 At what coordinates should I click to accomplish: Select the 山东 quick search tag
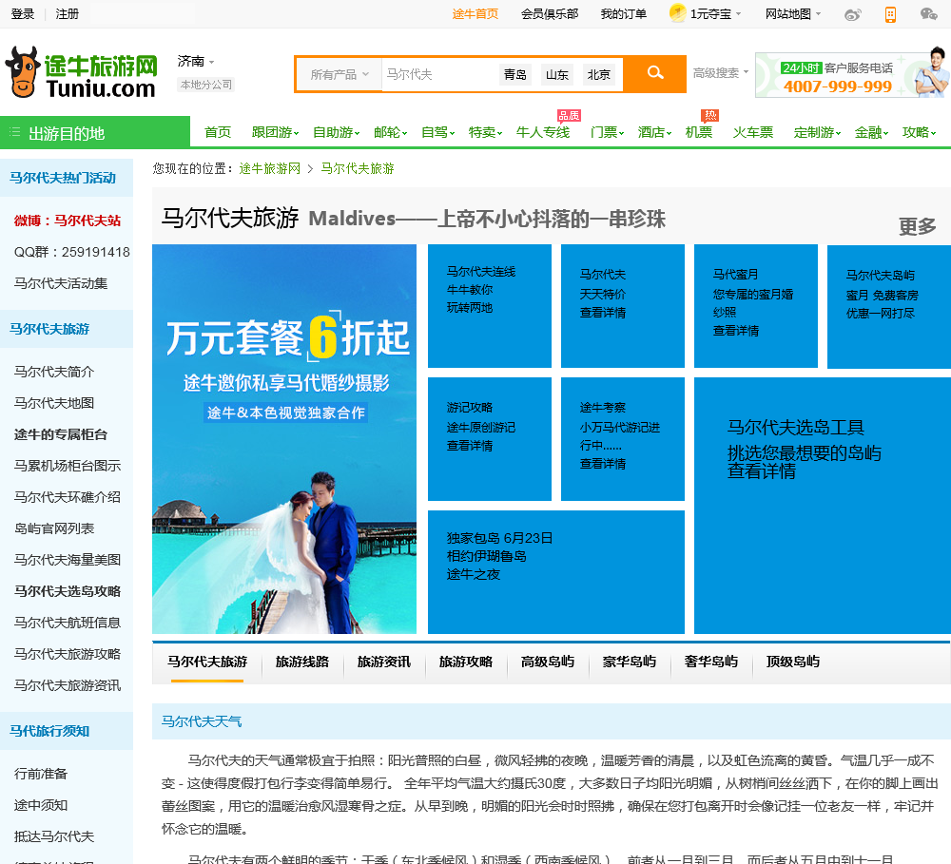point(556,74)
